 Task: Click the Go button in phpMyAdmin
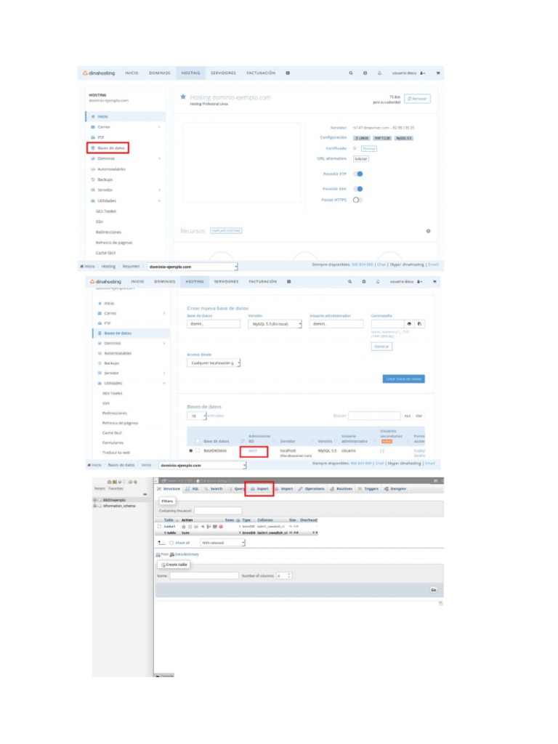433,590
